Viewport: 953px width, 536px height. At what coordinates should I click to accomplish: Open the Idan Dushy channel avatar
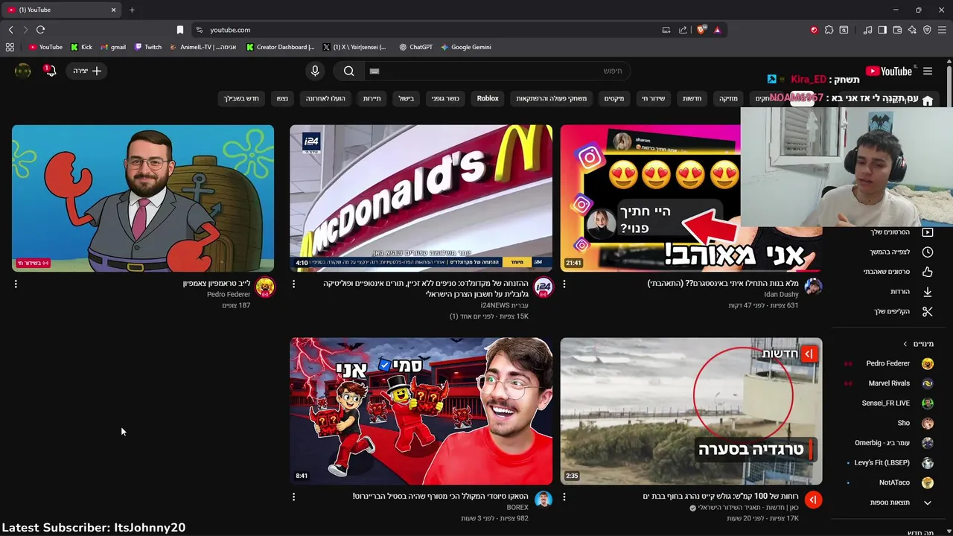[x=813, y=287]
